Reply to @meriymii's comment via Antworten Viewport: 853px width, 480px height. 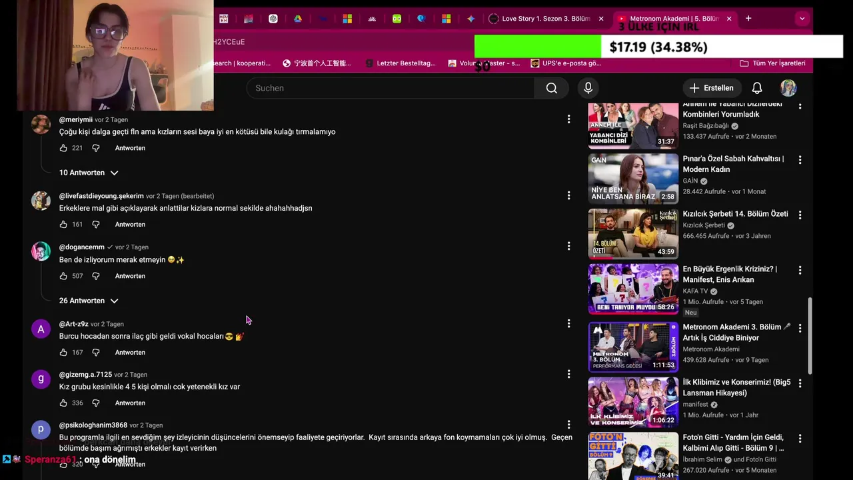point(130,148)
